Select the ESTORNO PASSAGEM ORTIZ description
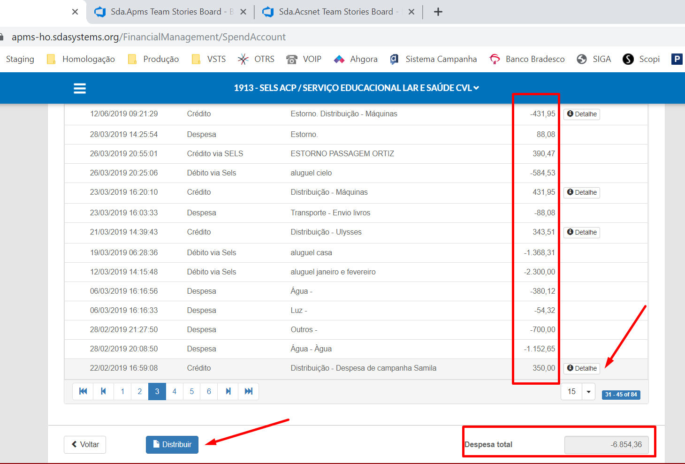Screen dimensions: 685x464 342,153
